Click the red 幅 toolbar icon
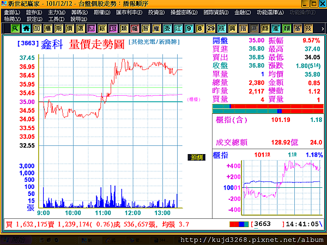The height and width of the screenshot is (245, 327). click(x=135, y=28)
